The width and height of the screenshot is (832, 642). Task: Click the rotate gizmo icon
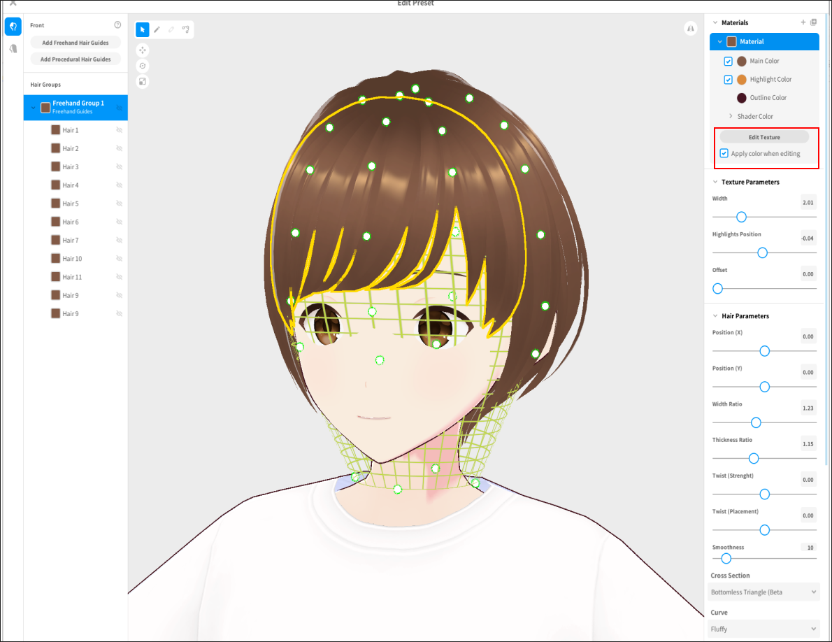click(143, 66)
